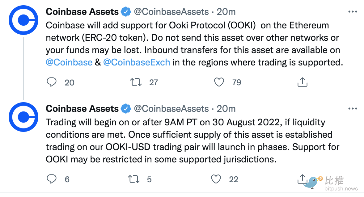Open the @CoinbaseExch mention link
364x197 pixels.
click(x=137, y=62)
